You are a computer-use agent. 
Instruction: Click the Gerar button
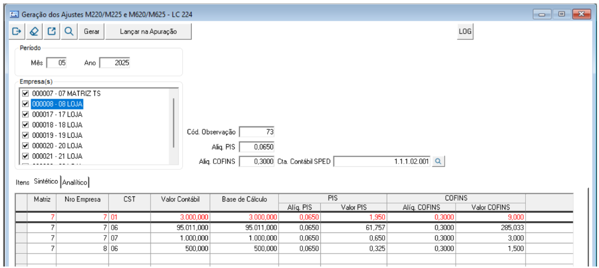[92, 32]
